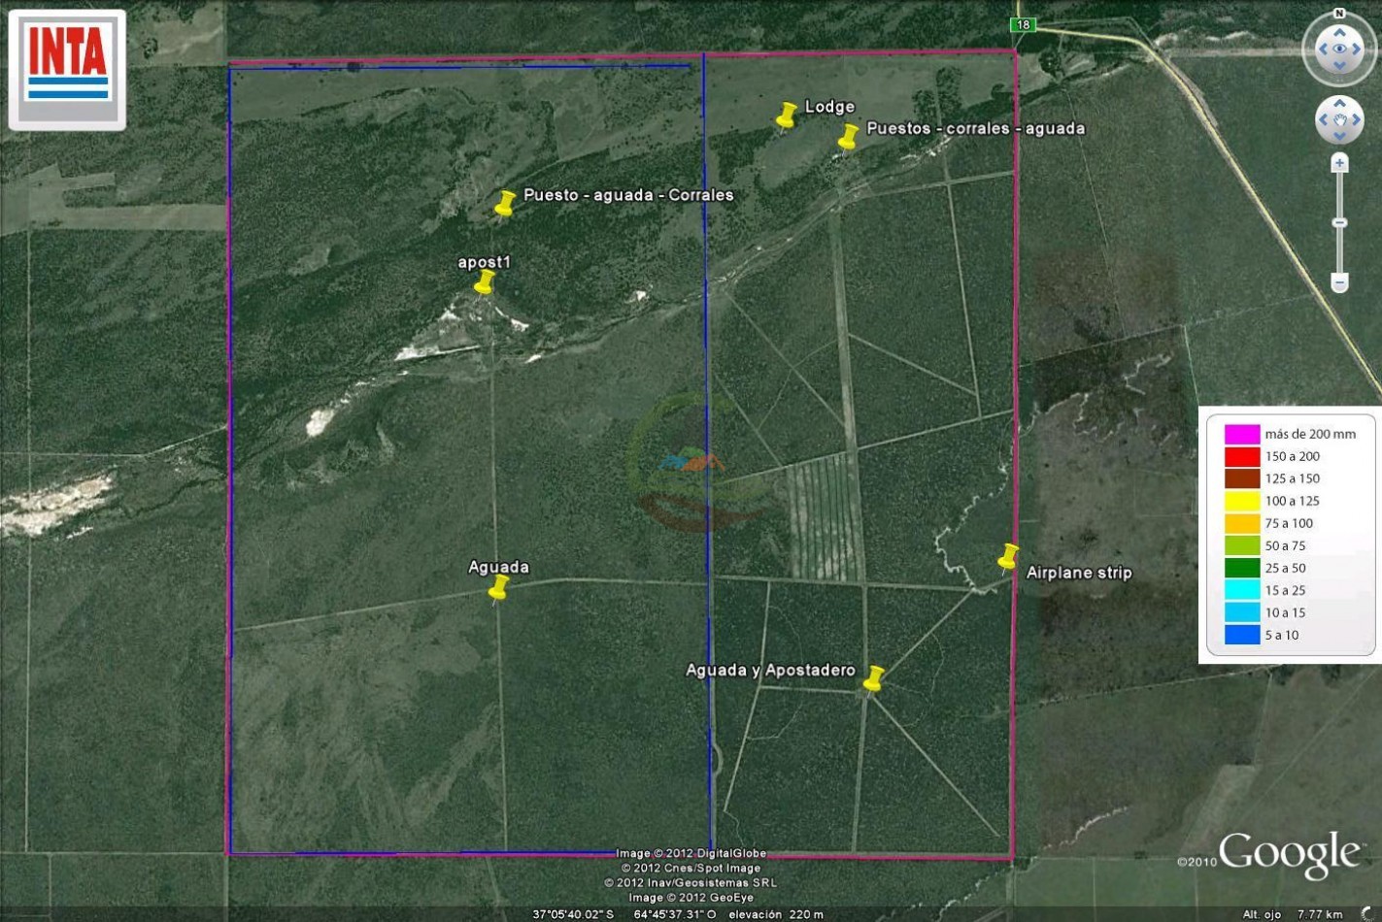
Task: Click the Google logo watermark
Action: pos(1289,853)
